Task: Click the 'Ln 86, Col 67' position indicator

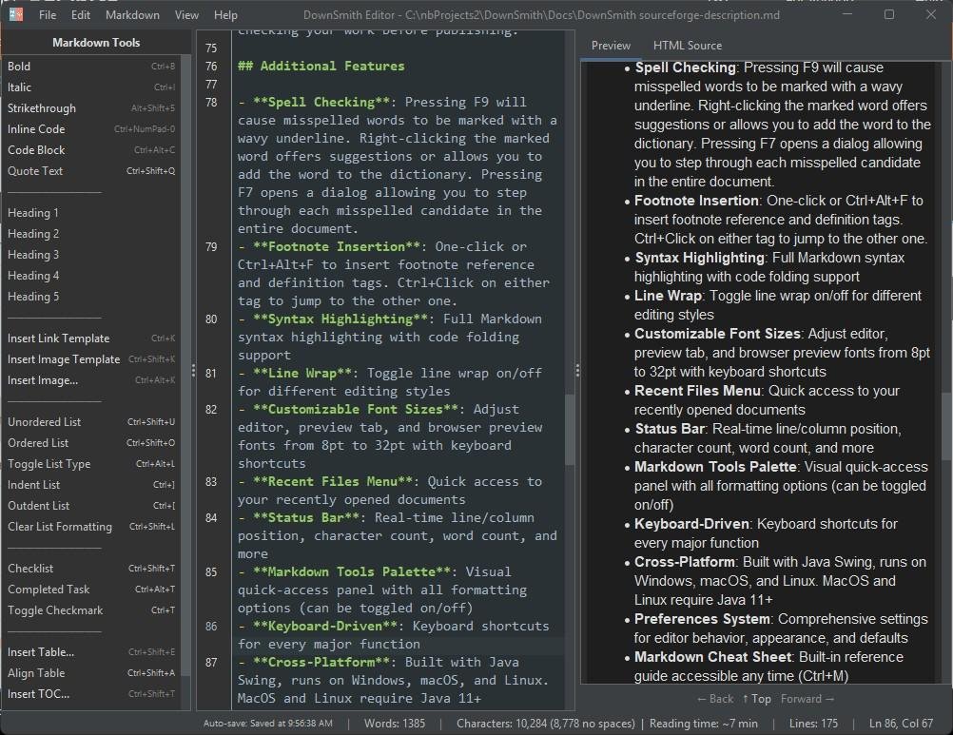Action: tap(901, 724)
